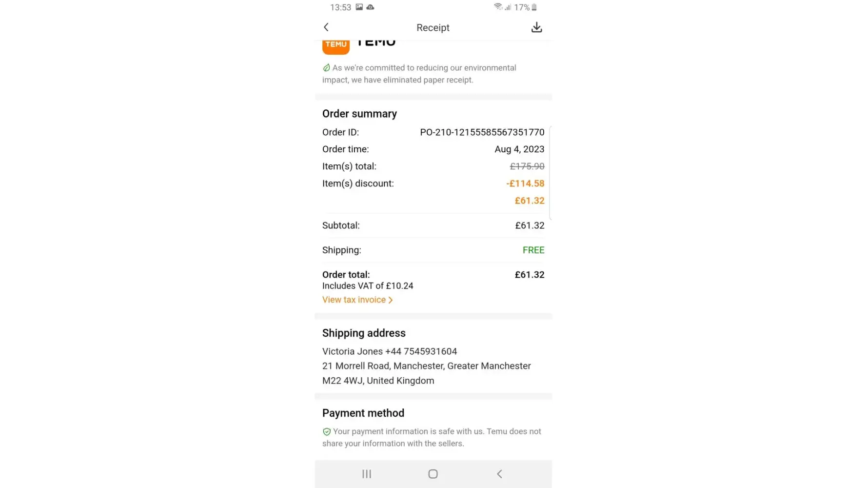Tap the orange Temu logo
Viewport: 867px width, 488px height.
click(336, 45)
